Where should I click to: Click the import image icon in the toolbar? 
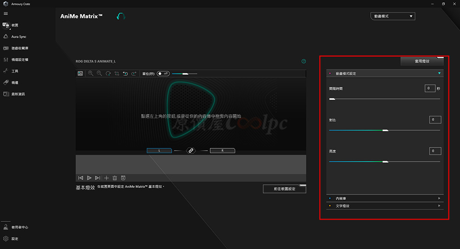click(80, 74)
